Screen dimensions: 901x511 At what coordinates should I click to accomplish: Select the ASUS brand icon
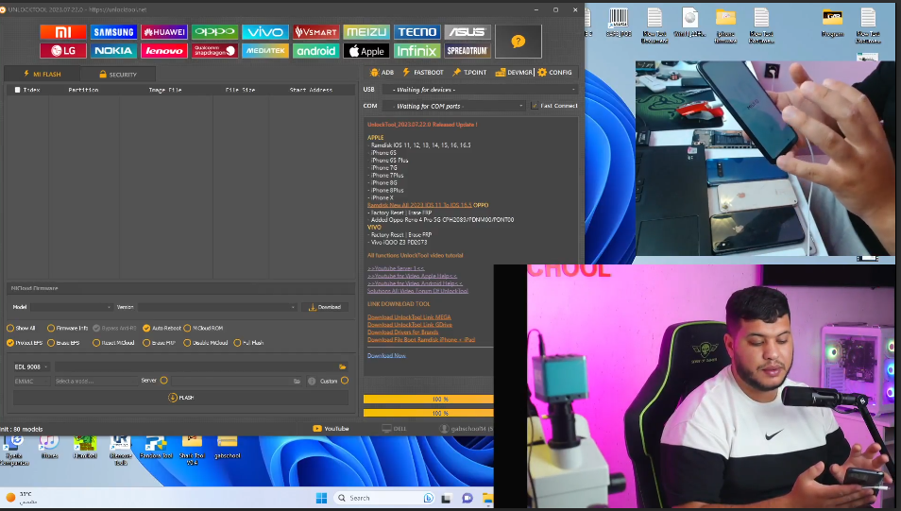tap(467, 32)
